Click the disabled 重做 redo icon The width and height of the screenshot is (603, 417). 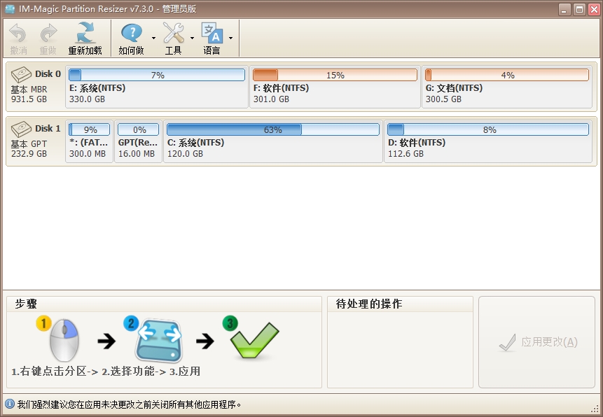click(47, 32)
